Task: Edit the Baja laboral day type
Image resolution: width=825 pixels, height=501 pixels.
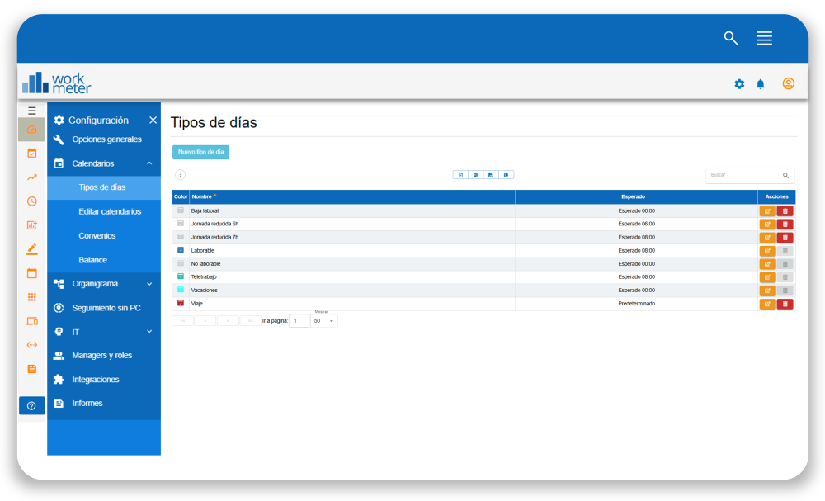Action: [767, 211]
